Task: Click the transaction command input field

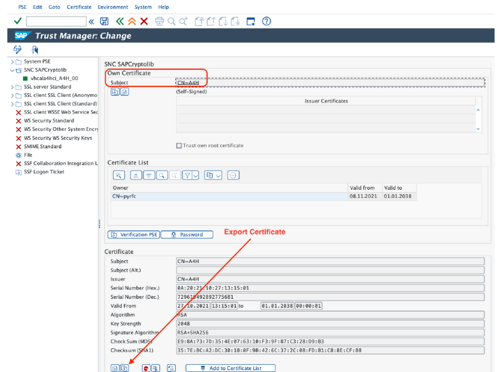Action: point(56,21)
